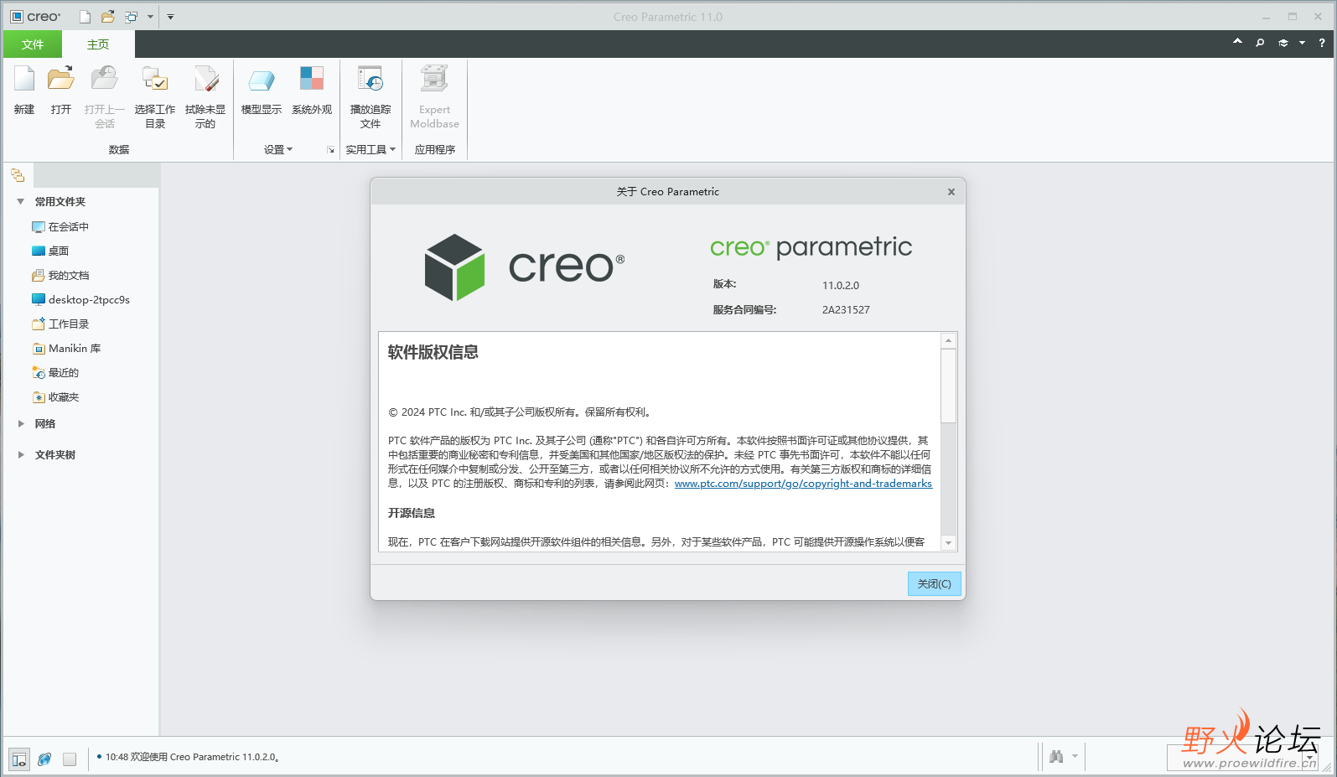Select desktop-2tpcc9s computer entry
Screen dimensions: 1337x777
coord(80,300)
